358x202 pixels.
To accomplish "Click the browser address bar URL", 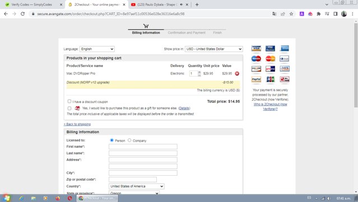I will pyautogui.click(x=111, y=14).
